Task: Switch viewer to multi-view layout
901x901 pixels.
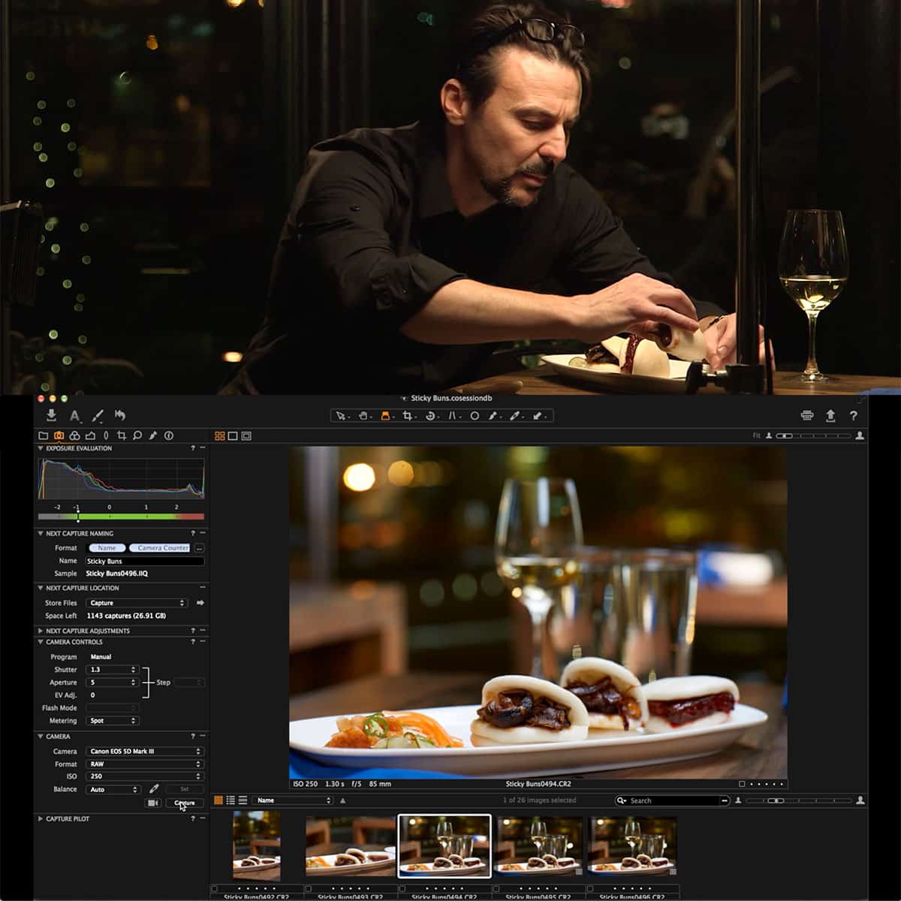Action: 220,434
